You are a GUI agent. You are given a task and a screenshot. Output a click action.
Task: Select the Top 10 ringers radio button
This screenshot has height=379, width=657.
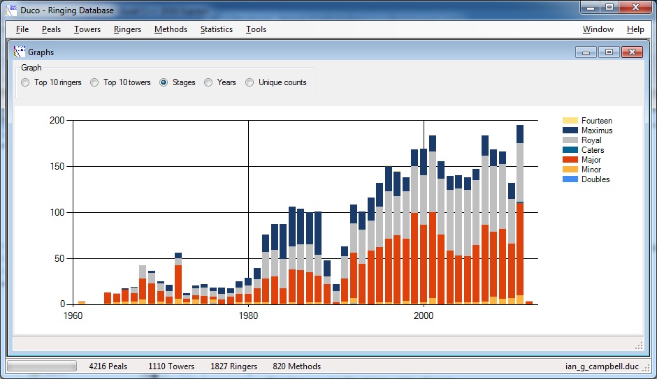25,82
